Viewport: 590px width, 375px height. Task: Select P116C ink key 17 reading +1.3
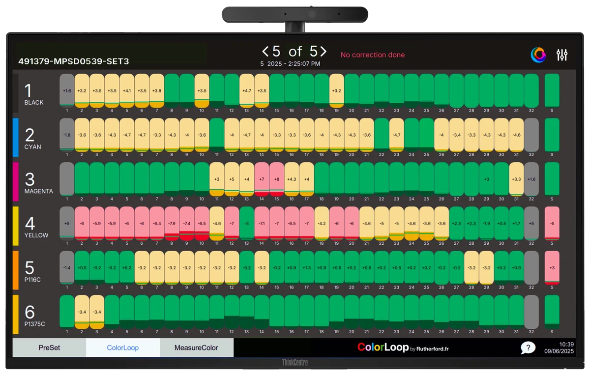coord(307,267)
